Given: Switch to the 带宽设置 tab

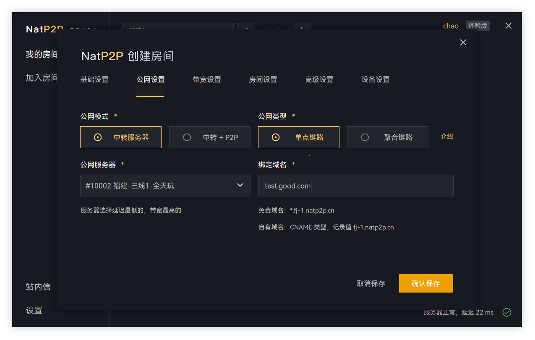Looking at the screenshot, I should click(207, 79).
